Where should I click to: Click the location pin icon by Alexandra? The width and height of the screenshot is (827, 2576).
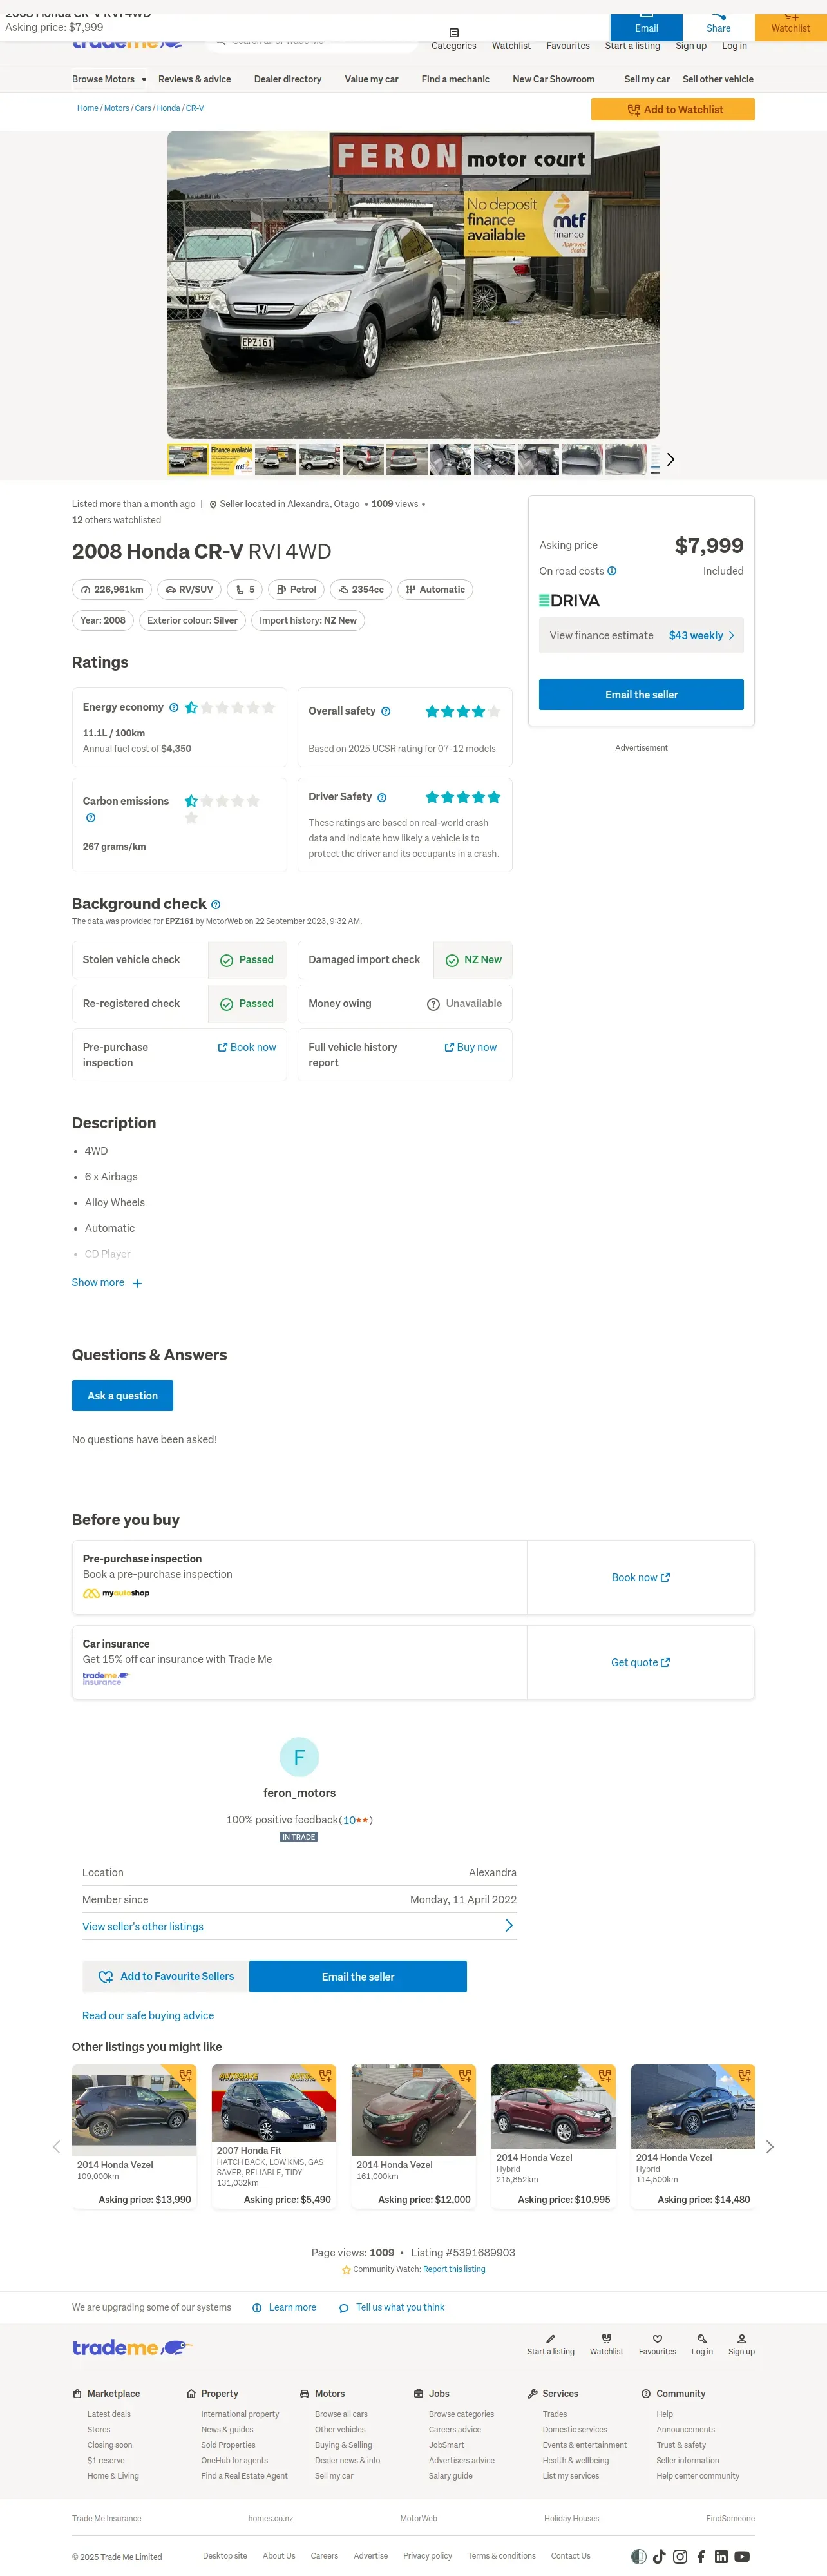(213, 505)
